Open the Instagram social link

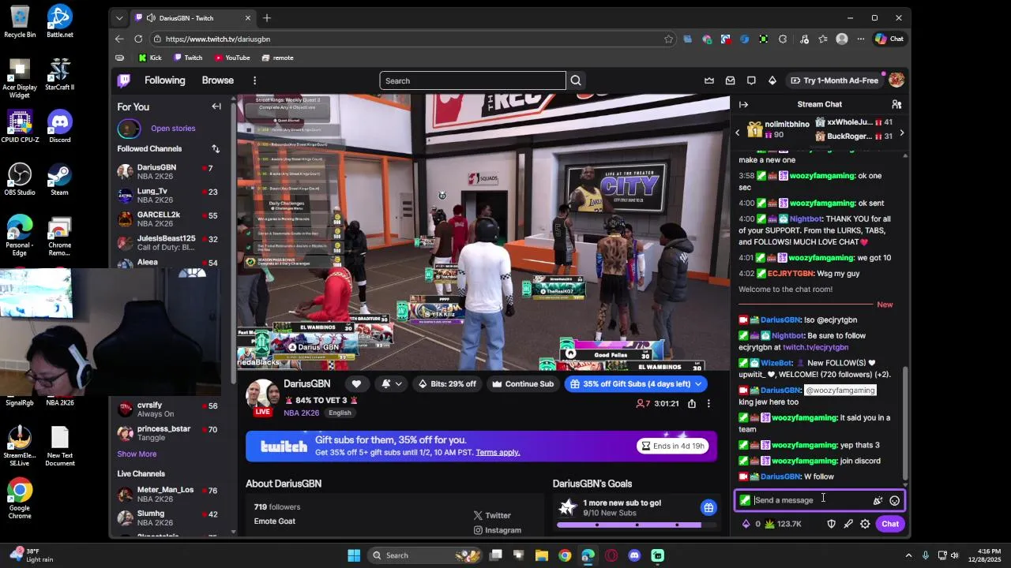497,530
